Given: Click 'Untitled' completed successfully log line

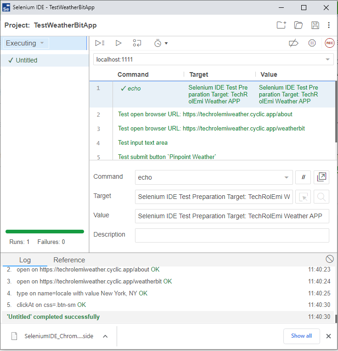Looking at the screenshot, I should [168, 317].
